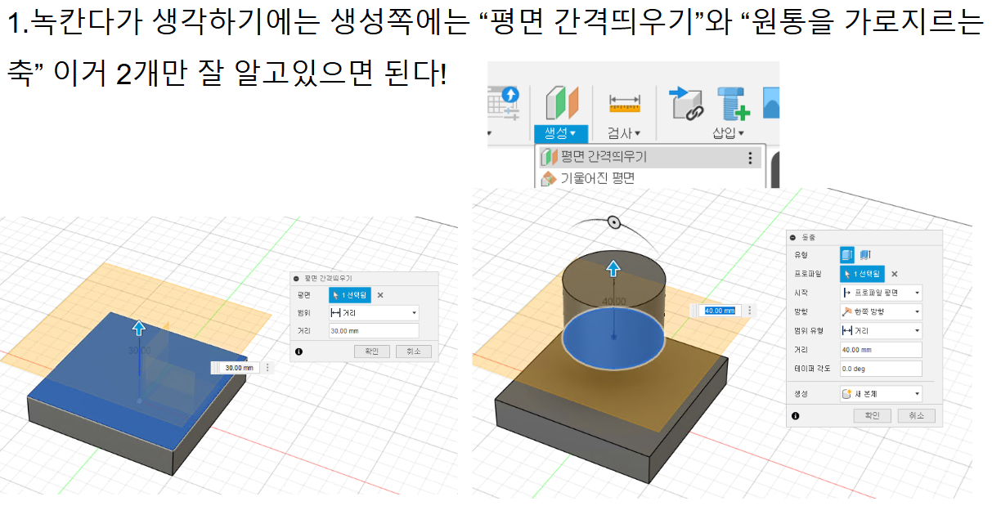Collapse the 돌출 dialog with its header icon

point(792,237)
